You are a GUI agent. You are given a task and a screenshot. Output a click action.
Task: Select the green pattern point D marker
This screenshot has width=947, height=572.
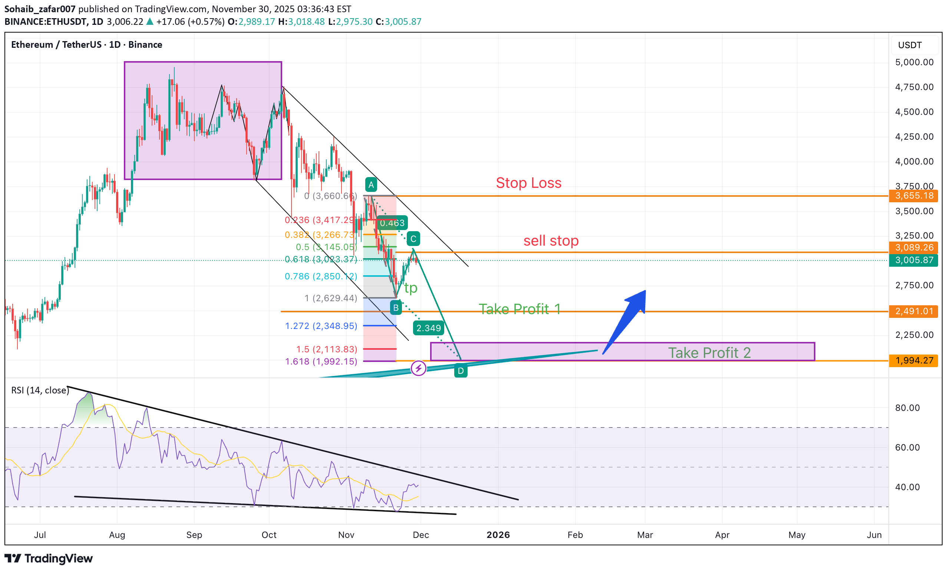461,371
